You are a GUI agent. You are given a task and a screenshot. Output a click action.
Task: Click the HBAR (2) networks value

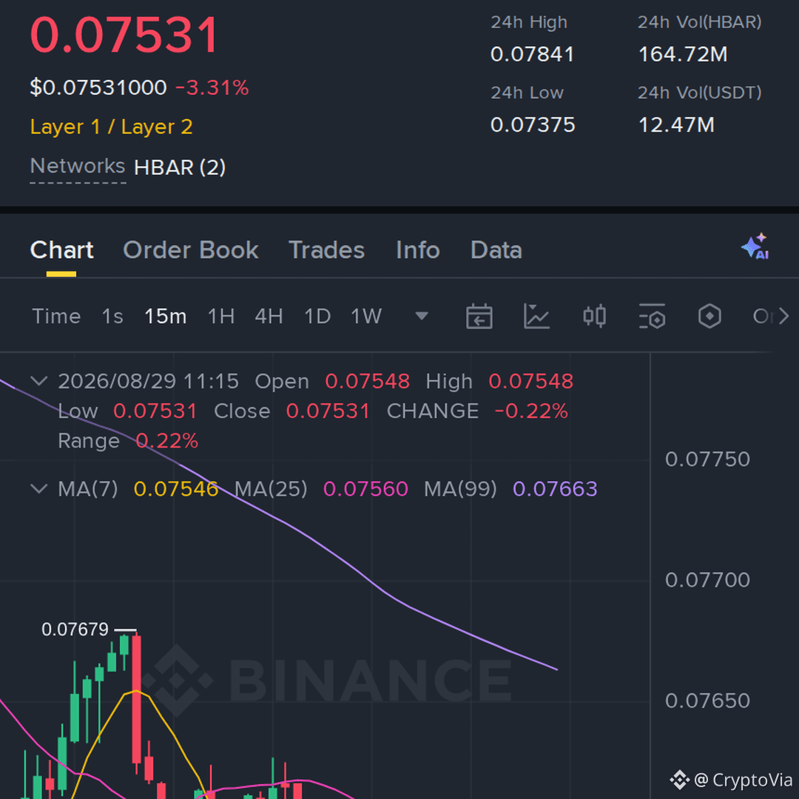pyautogui.click(x=180, y=168)
